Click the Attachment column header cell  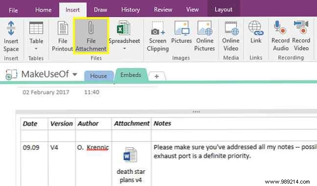pos(131,124)
